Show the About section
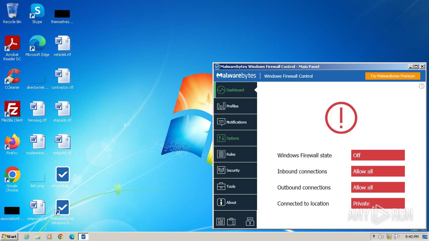 point(235,203)
